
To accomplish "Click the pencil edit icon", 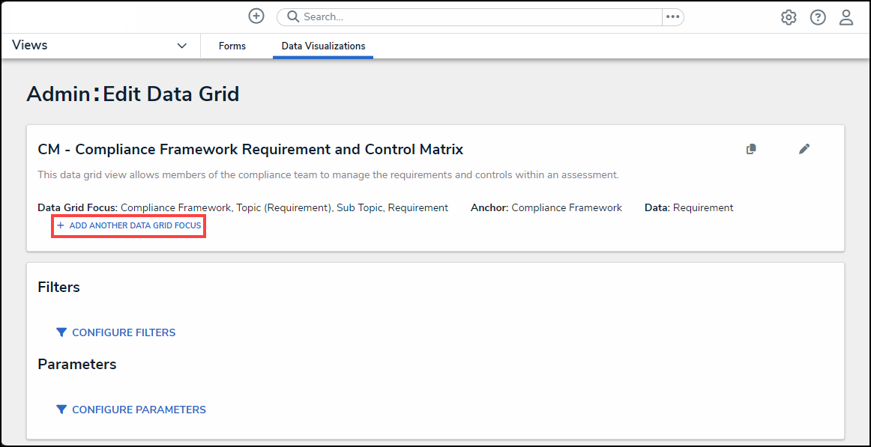I will (x=804, y=149).
